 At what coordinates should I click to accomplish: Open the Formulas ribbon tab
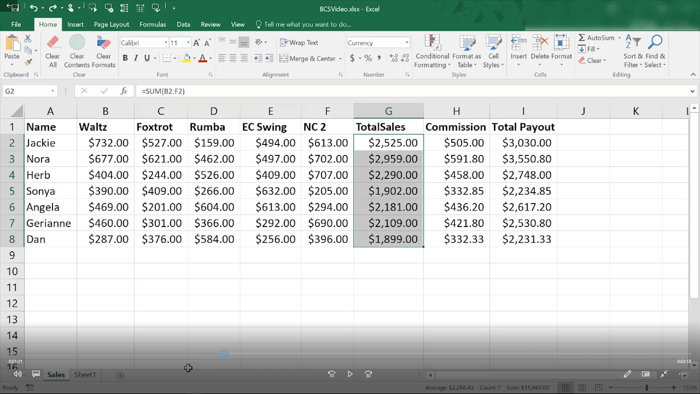coord(152,24)
